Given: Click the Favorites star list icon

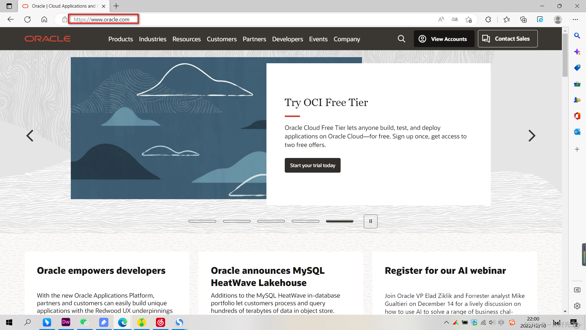Looking at the screenshot, I should coord(507,20).
